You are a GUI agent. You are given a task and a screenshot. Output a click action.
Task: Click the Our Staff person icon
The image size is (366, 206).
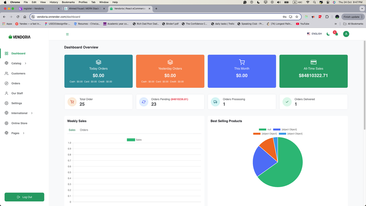coord(6,93)
